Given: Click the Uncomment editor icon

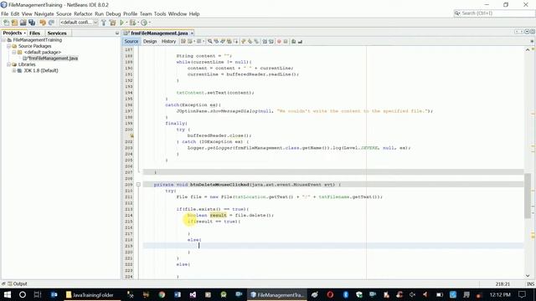Looking at the screenshot, I should click(x=300, y=41).
